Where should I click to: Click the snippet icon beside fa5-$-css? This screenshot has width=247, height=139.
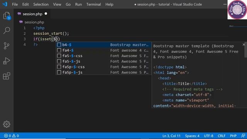pos(59,56)
